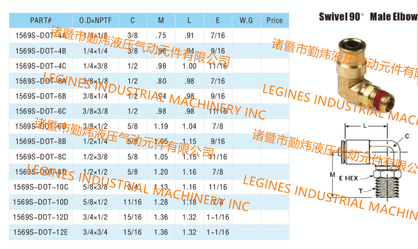The height and width of the screenshot is (249, 418).
Task: Select the Price column header
Action: click(275, 20)
